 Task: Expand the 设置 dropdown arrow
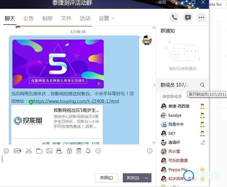coord(113,18)
